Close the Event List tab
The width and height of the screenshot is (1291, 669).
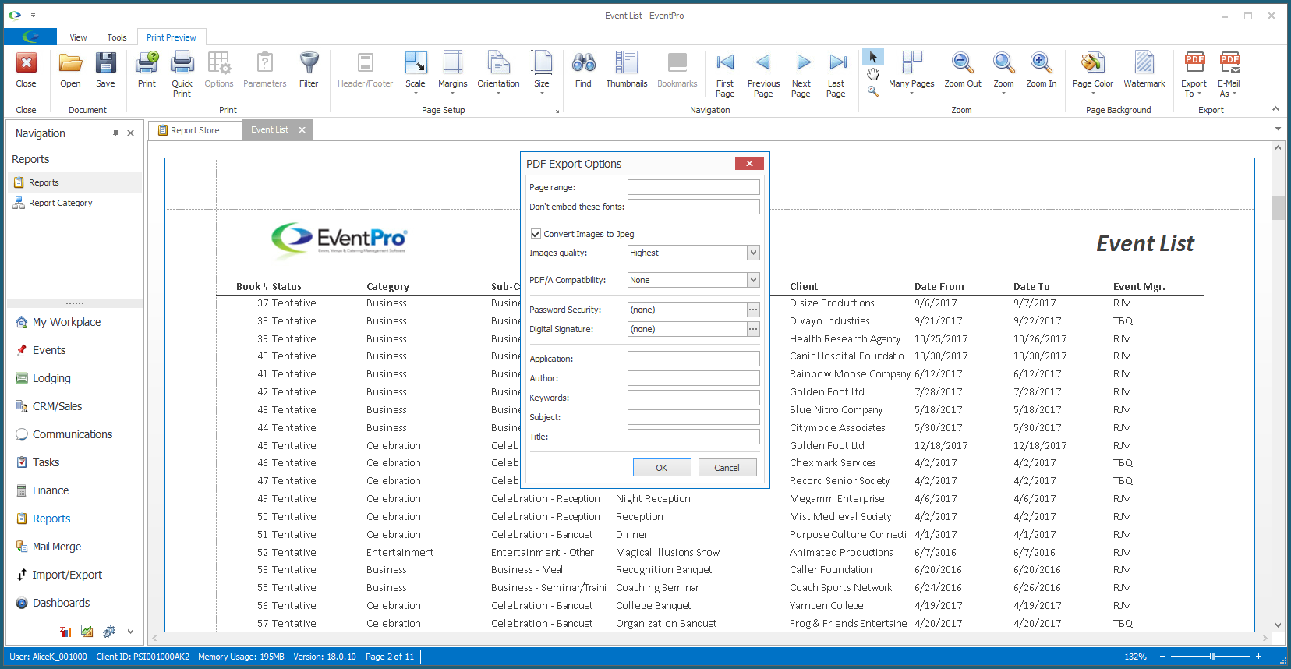[x=302, y=130]
